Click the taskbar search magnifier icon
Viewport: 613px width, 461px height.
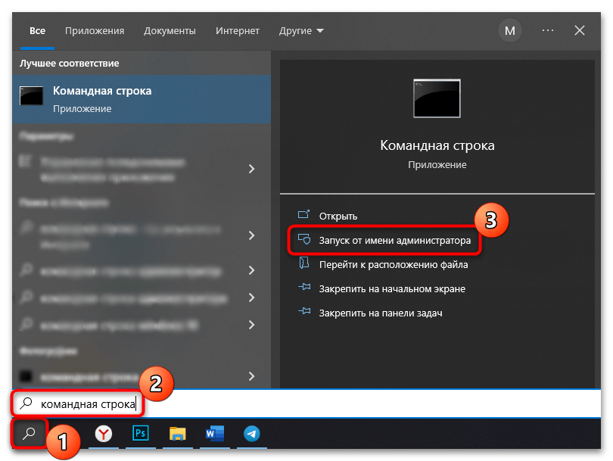(30, 433)
